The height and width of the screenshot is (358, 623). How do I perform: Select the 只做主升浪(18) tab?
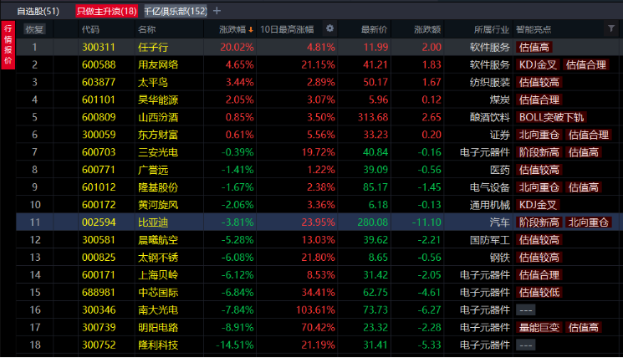(x=107, y=11)
